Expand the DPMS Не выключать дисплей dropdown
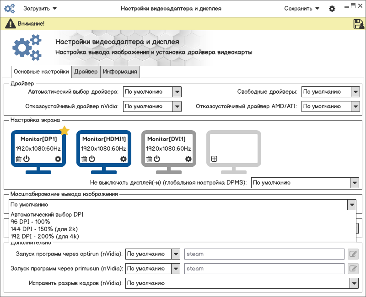The image size is (366, 297). click(354, 183)
